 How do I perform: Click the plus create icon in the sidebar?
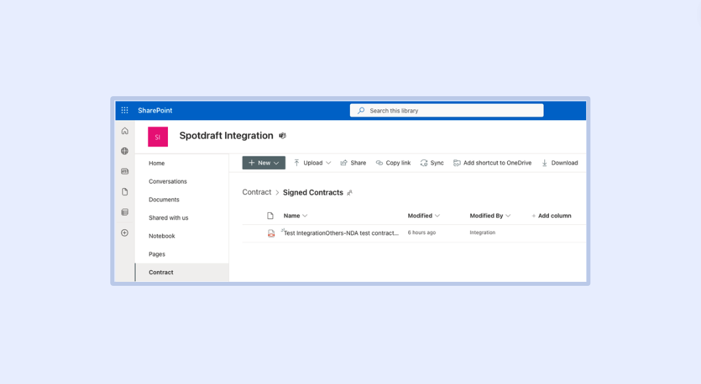pos(125,233)
